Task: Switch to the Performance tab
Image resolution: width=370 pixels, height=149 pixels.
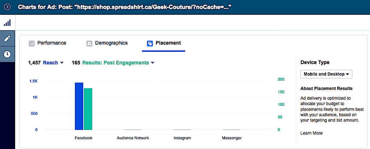Action: (x=52, y=43)
